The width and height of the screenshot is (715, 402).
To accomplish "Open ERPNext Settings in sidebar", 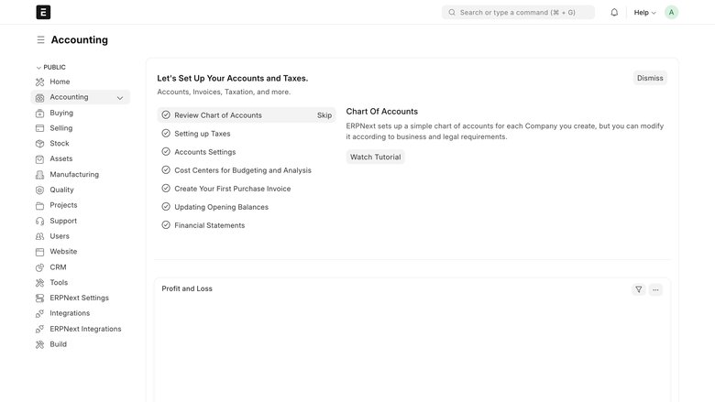I will (81, 299).
